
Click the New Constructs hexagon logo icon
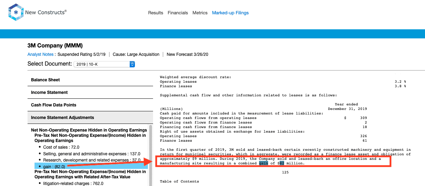tap(16, 13)
